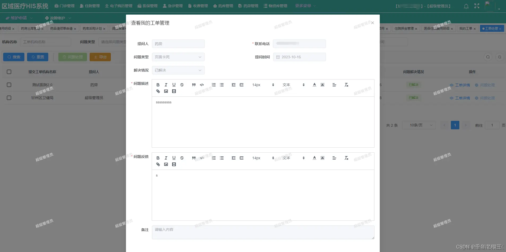Click the 备注 input field
This screenshot has width=506, height=252.
tap(263, 232)
